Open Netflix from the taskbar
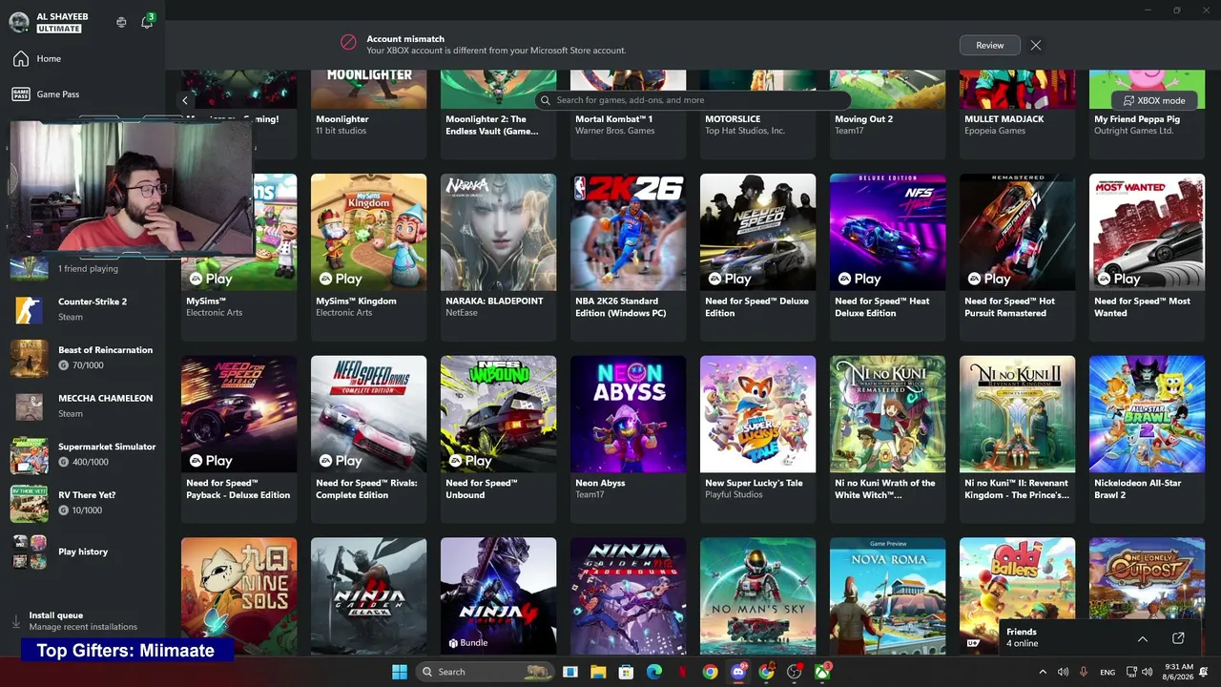The height and width of the screenshot is (687, 1221). (x=682, y=672)
